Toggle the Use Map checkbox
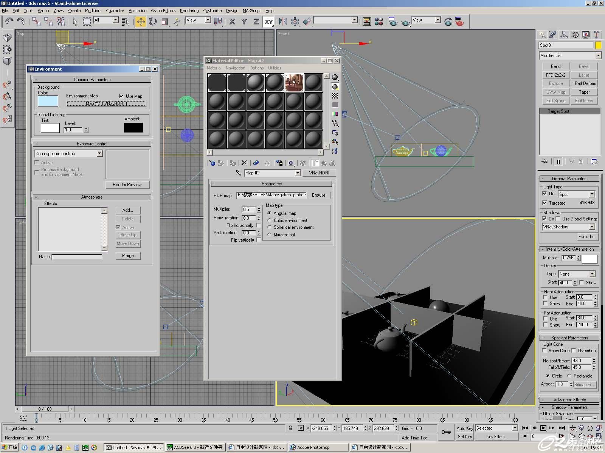Viewport: 605px width, 453px height. tap(121, 96)
